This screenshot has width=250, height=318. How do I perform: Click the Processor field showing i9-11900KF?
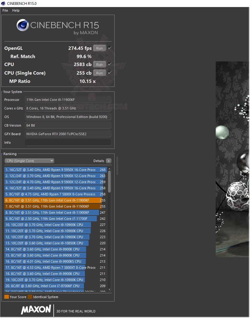(68, 100)
